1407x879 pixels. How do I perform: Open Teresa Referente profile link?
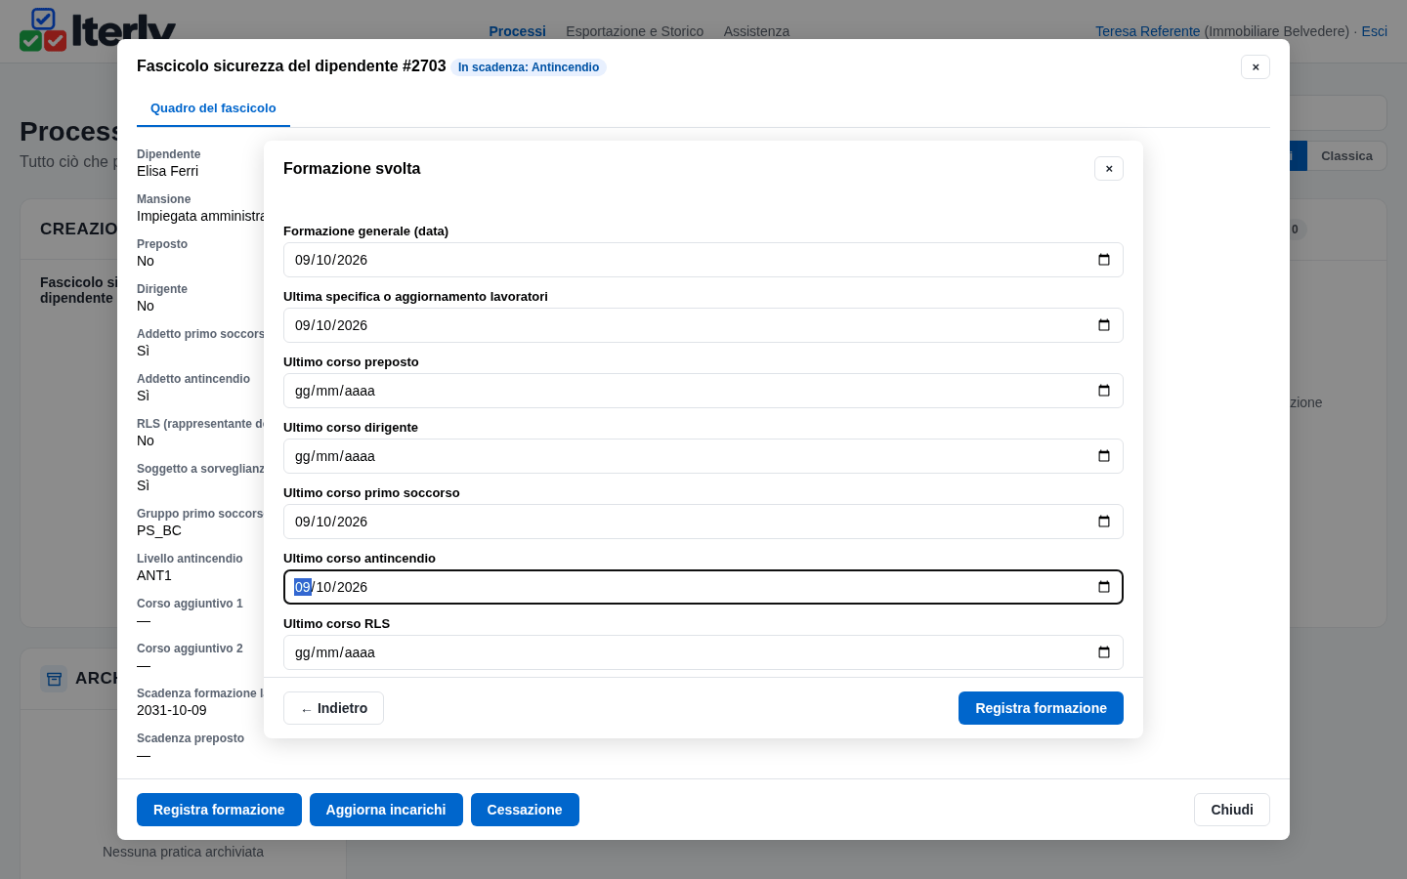click(1147, 31)
